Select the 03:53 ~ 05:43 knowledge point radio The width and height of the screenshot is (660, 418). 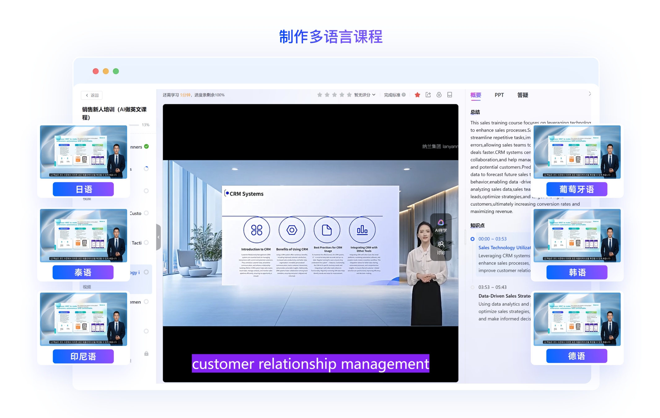tap(473, 287)
